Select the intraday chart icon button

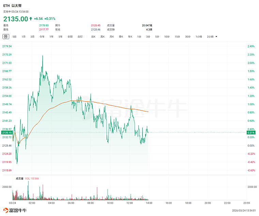click(5, 37)
